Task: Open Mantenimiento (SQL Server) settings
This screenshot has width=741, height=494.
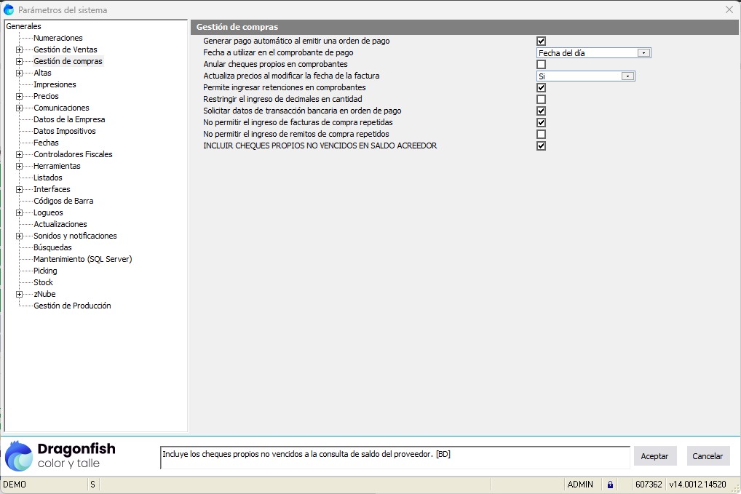Action: pos(82,259)
